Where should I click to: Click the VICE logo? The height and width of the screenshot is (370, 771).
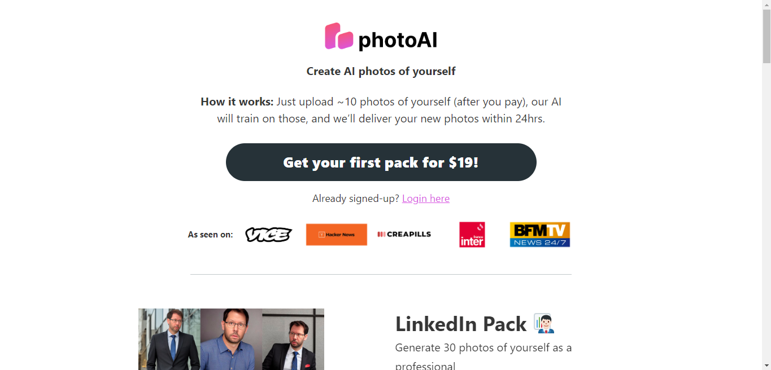tap(268, 235)
